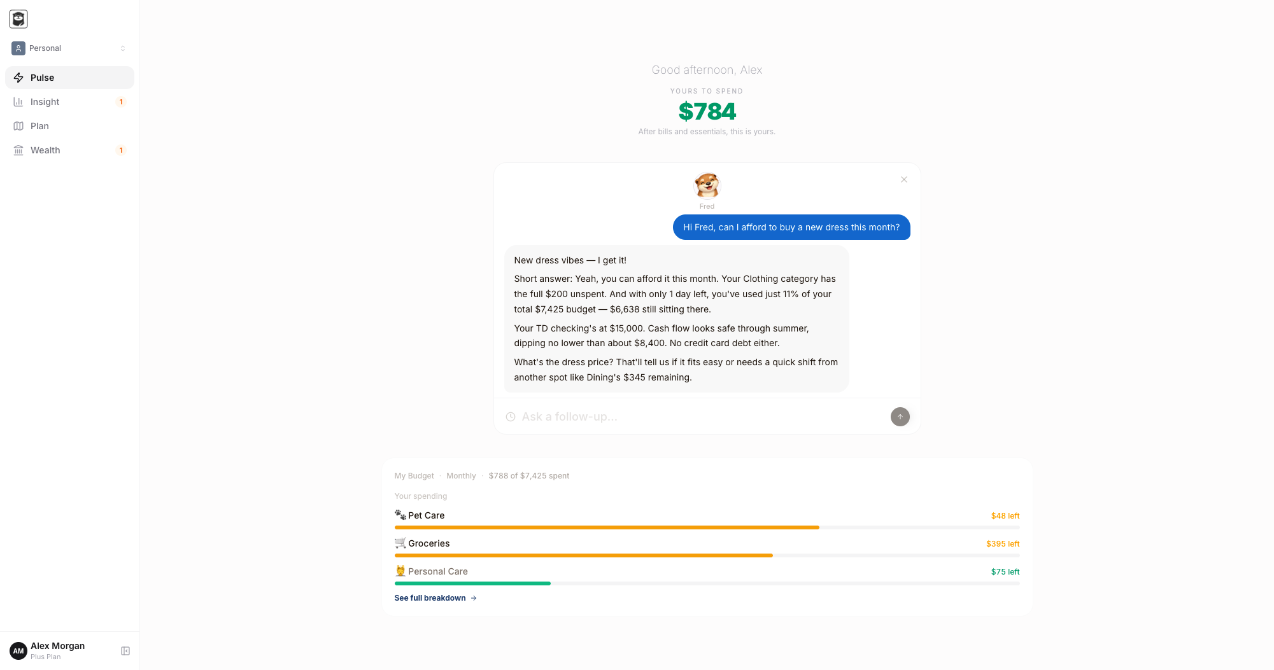1274x670 pixels.
Task: Open the Monthly budget period selector
Action: pos(461,476)
